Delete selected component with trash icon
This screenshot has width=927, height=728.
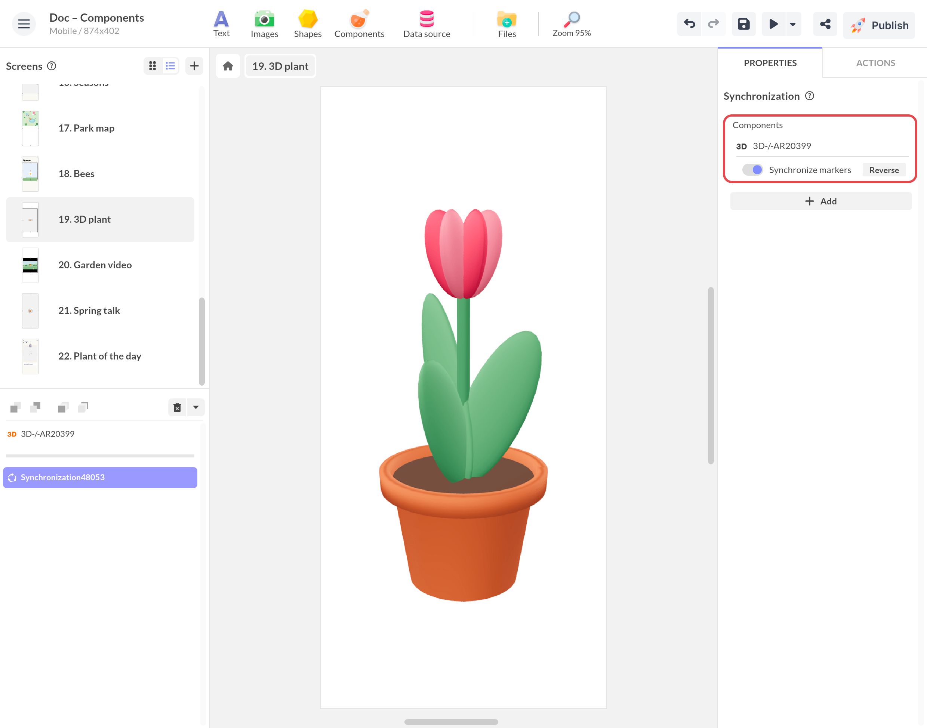click(x=177, y=407)
